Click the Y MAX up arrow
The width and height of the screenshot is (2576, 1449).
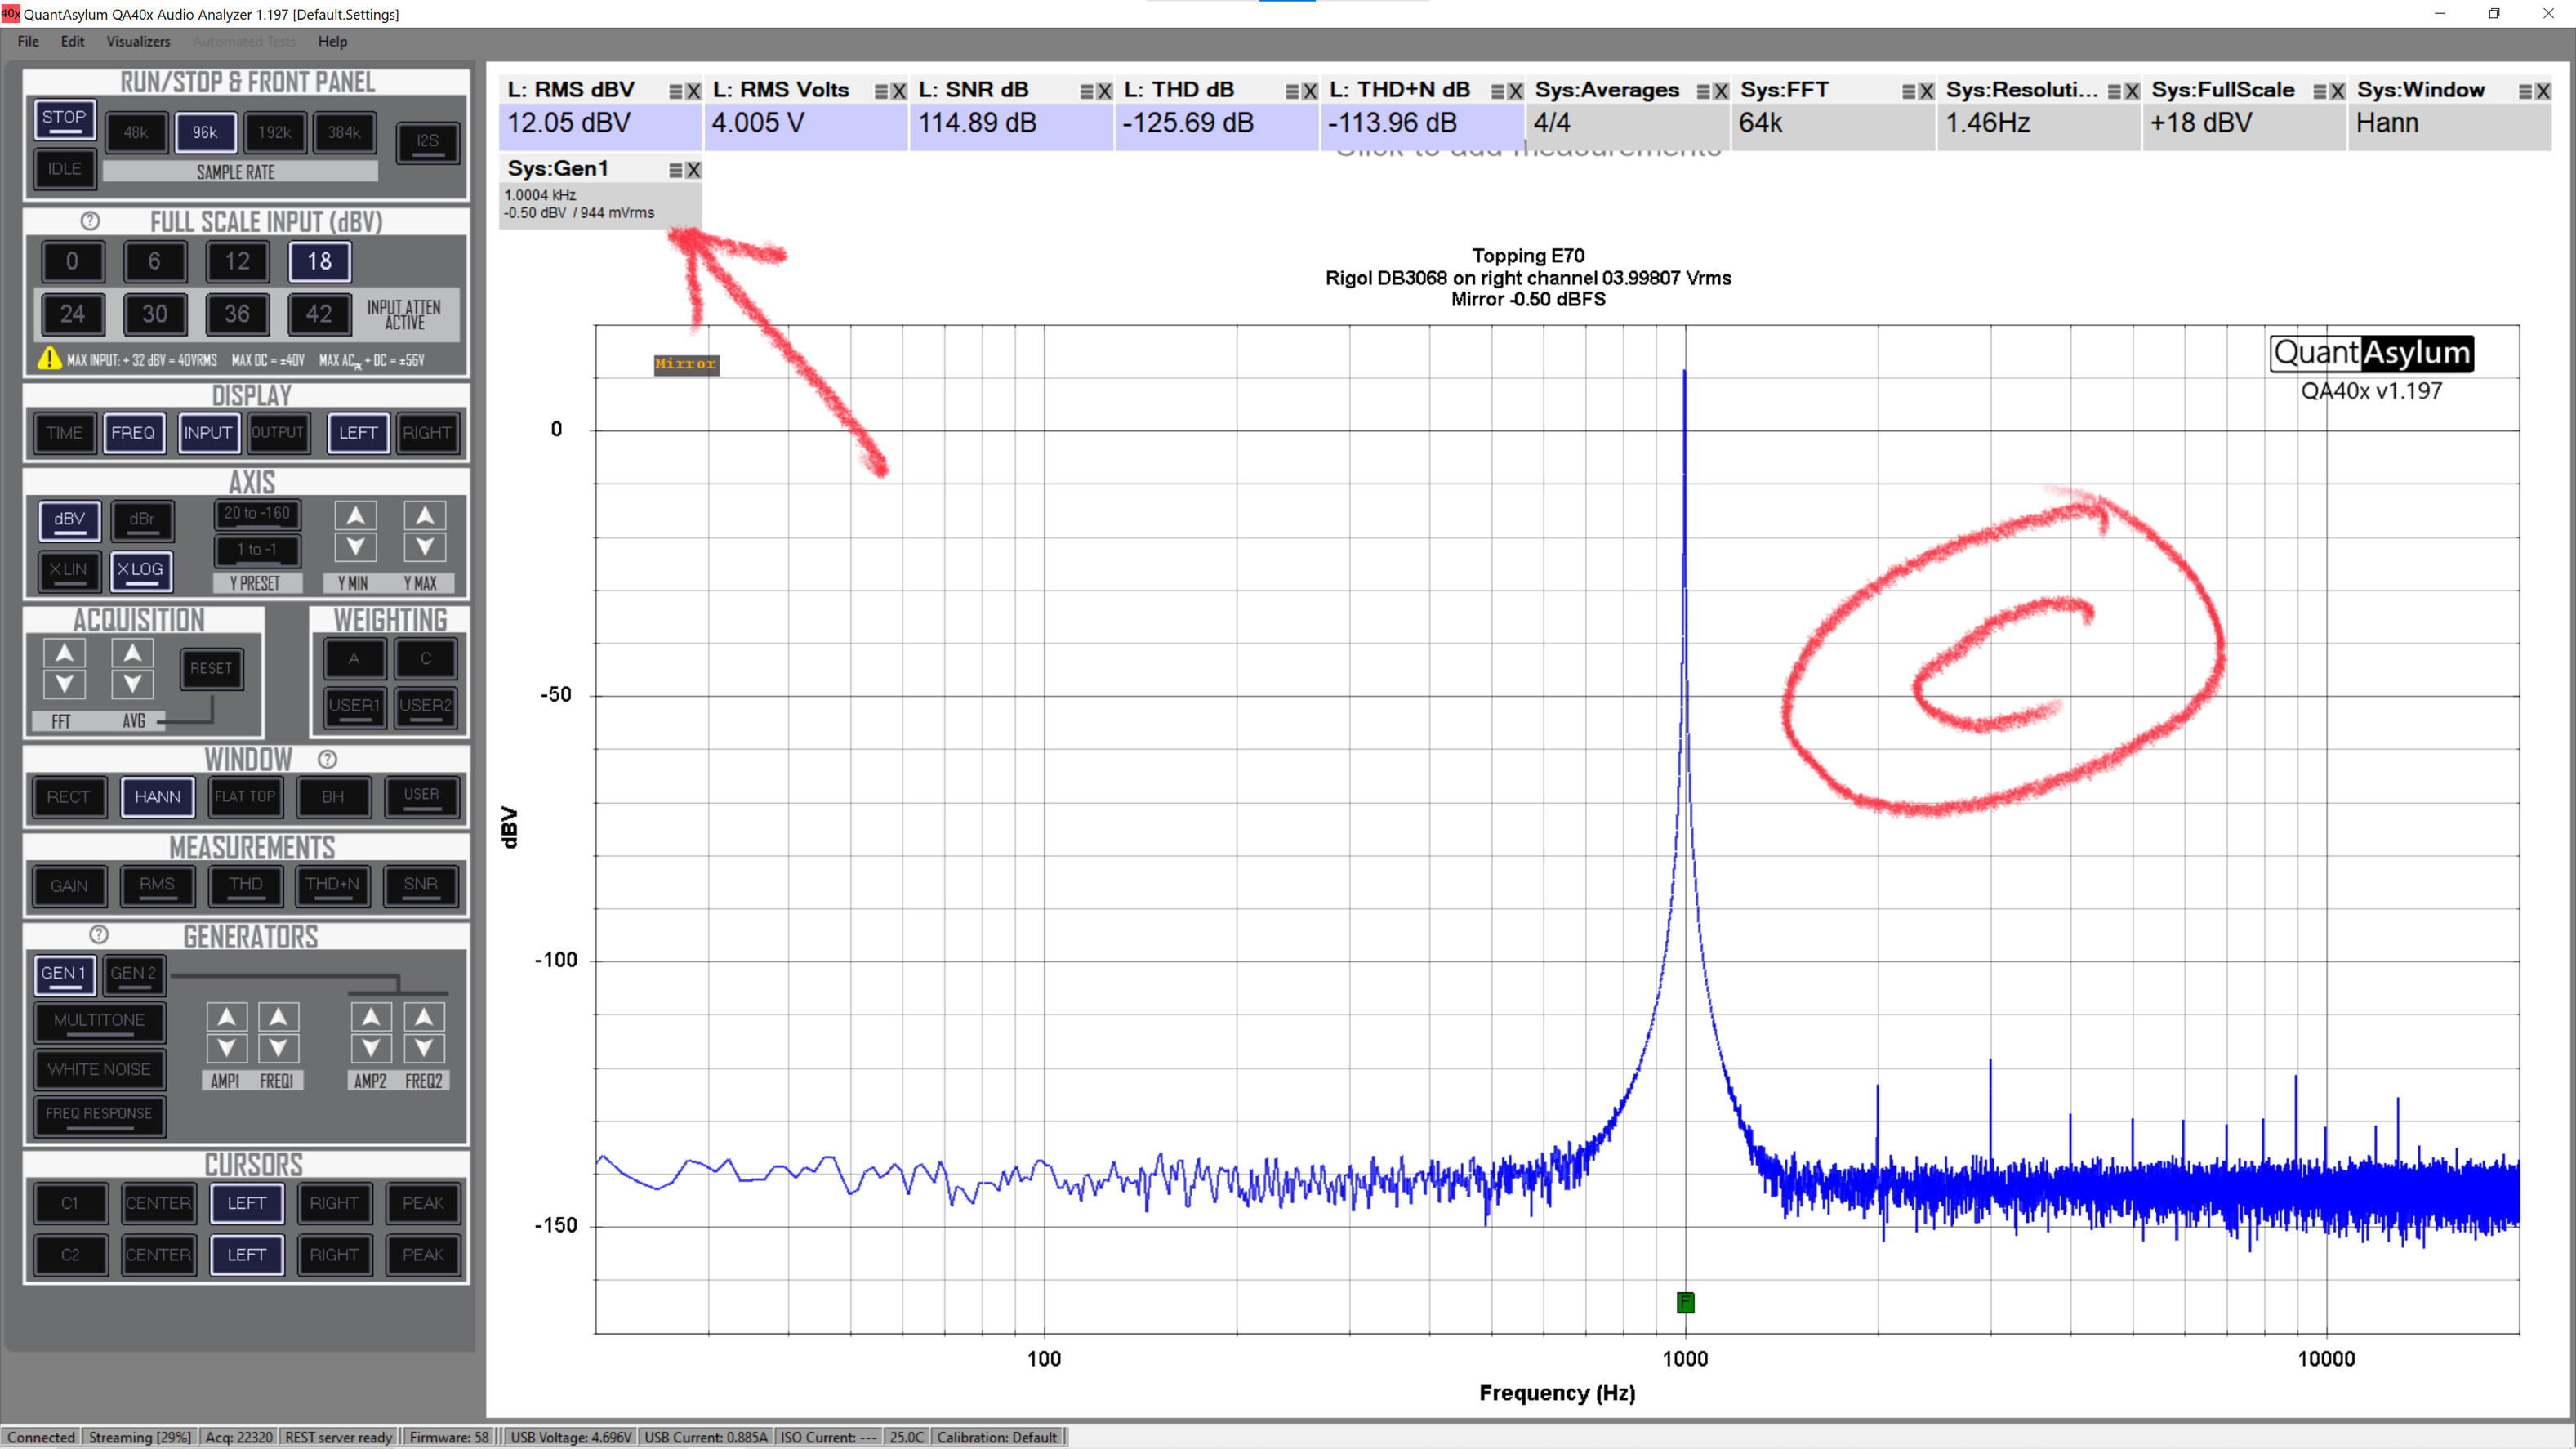424,516
